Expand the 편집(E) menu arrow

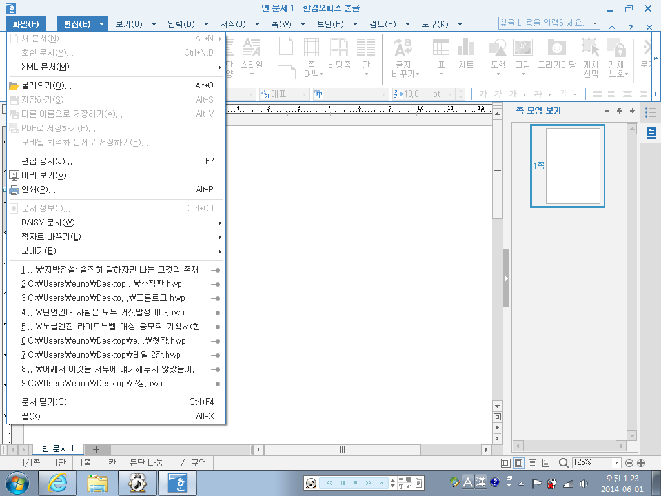[101, 24]
